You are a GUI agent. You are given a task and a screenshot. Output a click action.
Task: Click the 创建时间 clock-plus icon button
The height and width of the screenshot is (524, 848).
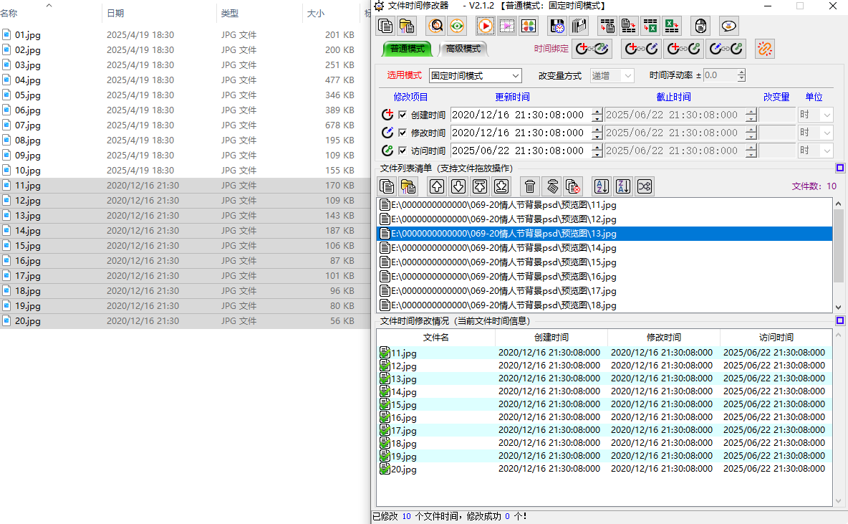point(387,115)
